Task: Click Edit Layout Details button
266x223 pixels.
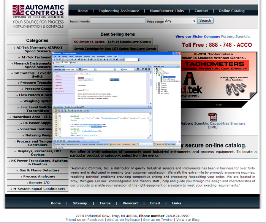Action: [x=74, y=141]
